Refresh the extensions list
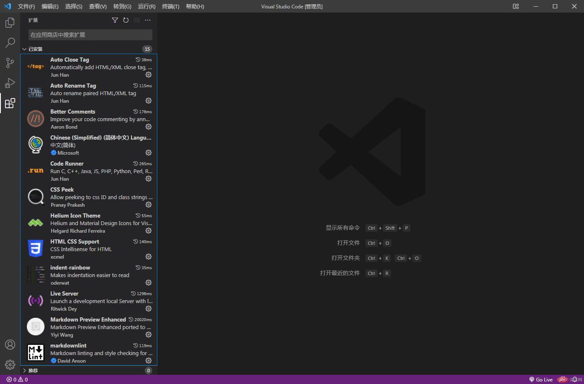The height and width of the screenshot is (384, 584). 126,20
